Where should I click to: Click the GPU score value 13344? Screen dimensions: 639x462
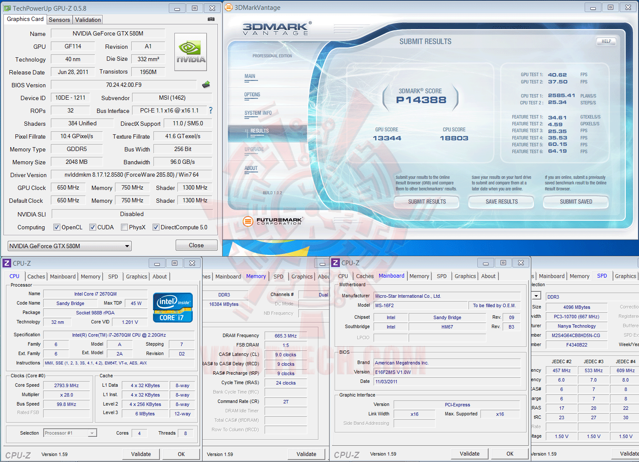pyautogui.click(x=387, y=138)
